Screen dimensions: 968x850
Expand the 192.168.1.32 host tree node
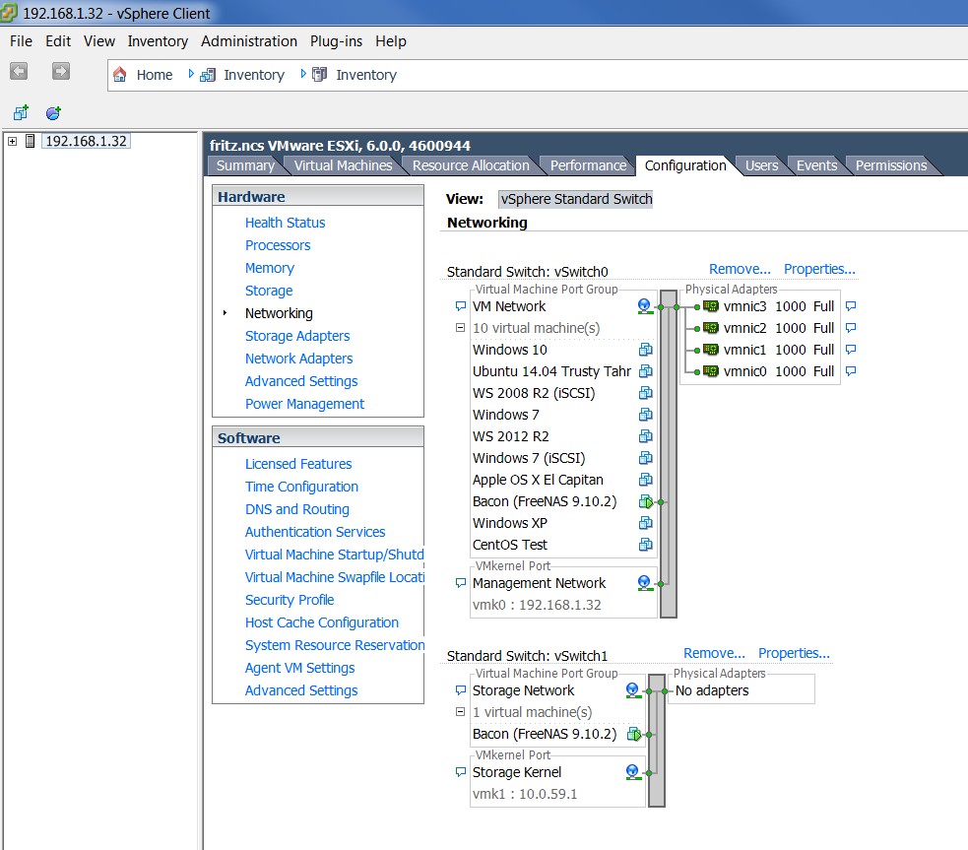(13, 141)
